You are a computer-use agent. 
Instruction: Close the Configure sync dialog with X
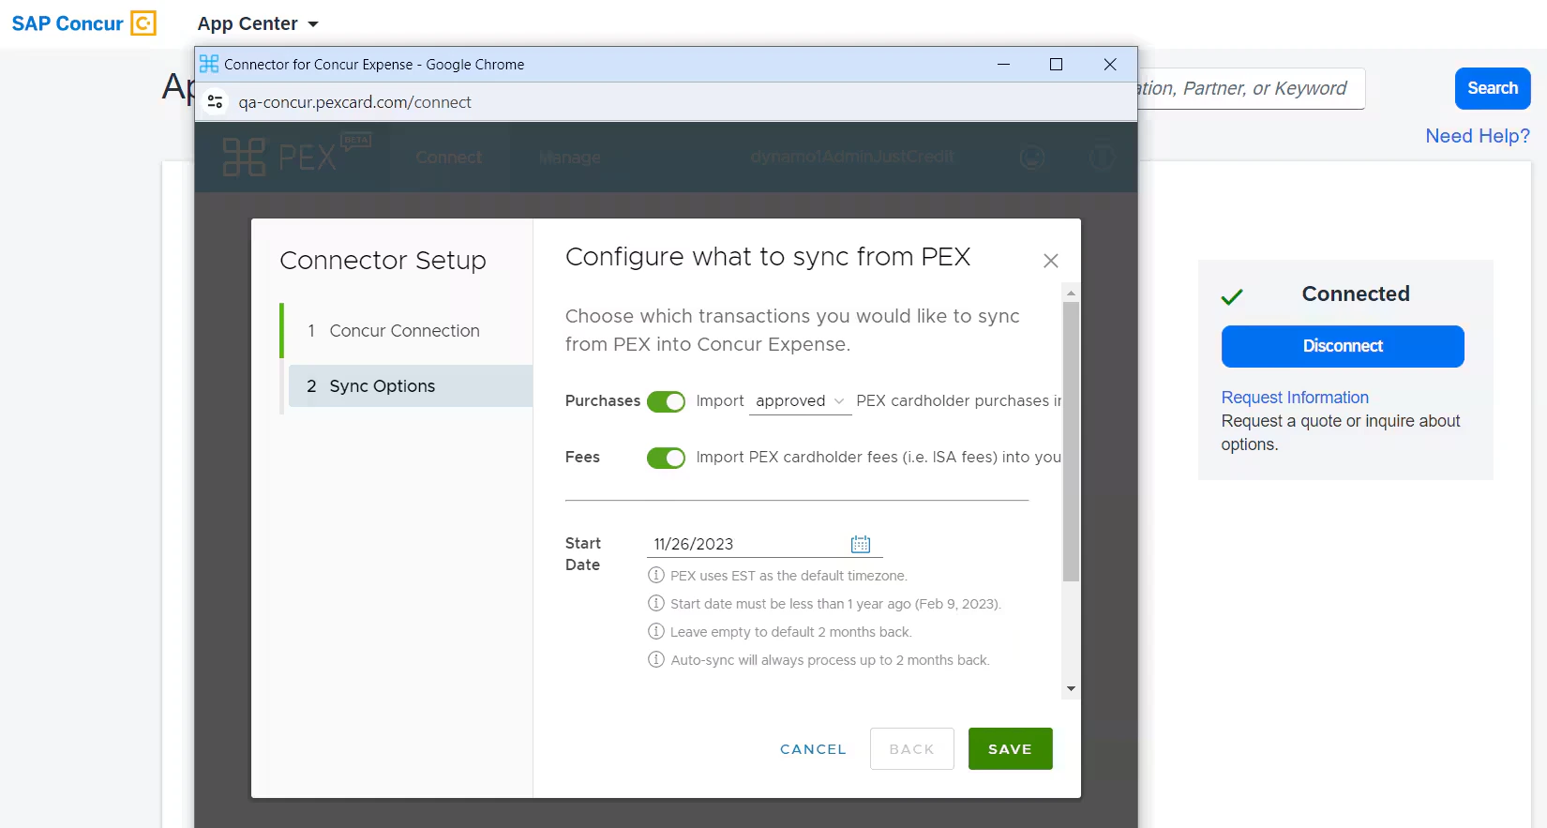1051,261
